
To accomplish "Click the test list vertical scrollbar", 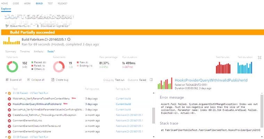I will pyautogui.click(x=154, y=114).
